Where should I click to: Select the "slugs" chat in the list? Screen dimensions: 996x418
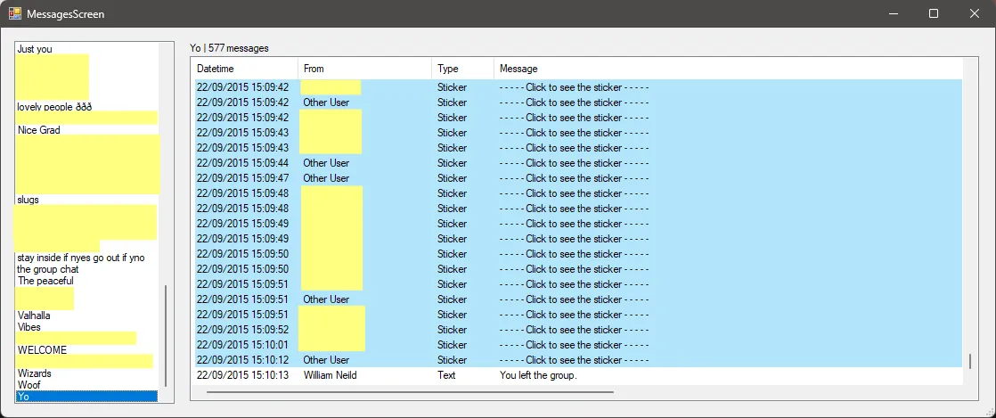coord(29,200)
